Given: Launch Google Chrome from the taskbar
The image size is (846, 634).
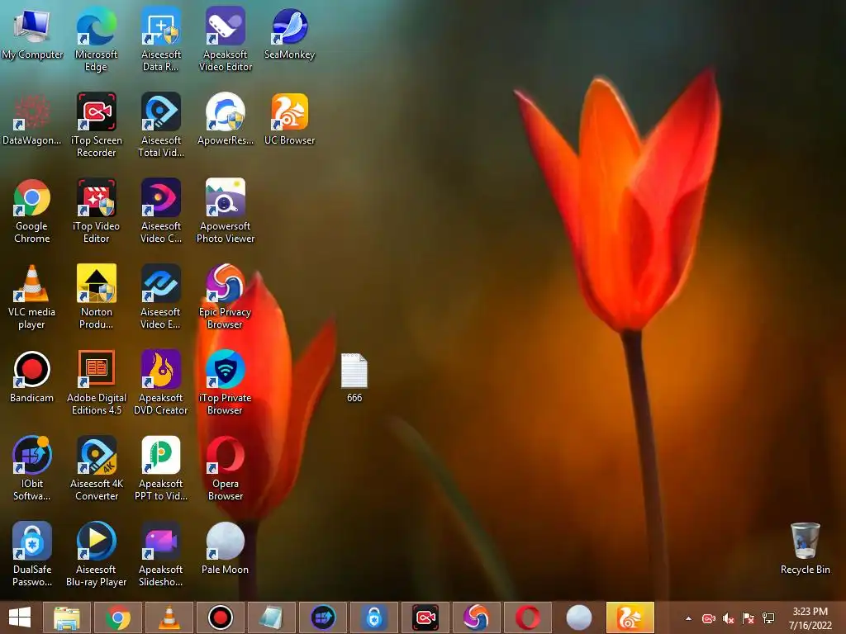Looking at the screenshot, I should [x=118, y=617].
